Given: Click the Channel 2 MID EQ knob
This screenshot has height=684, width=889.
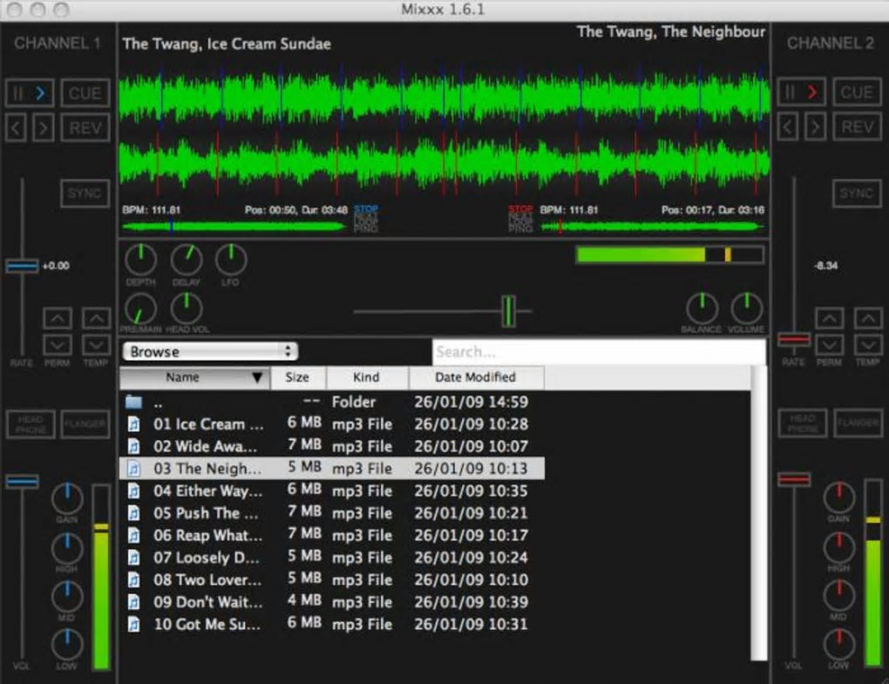Looking at the screenshot, I should pyautogui.click(x=839, y=596).
